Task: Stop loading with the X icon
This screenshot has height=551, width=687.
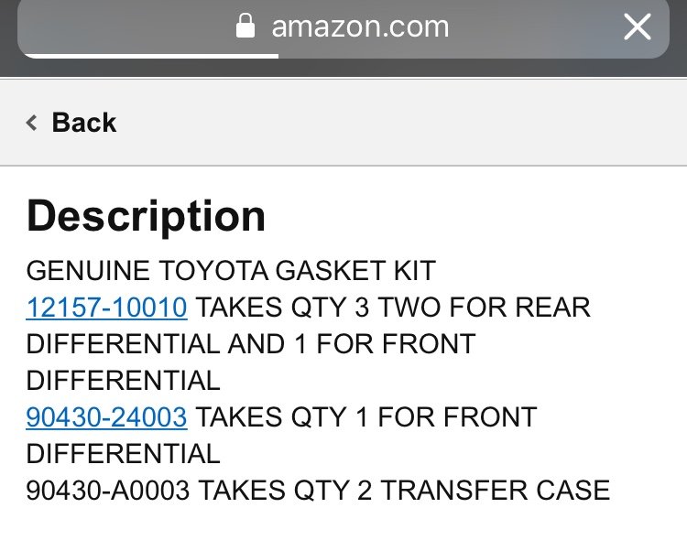Action: coord(637,27)
